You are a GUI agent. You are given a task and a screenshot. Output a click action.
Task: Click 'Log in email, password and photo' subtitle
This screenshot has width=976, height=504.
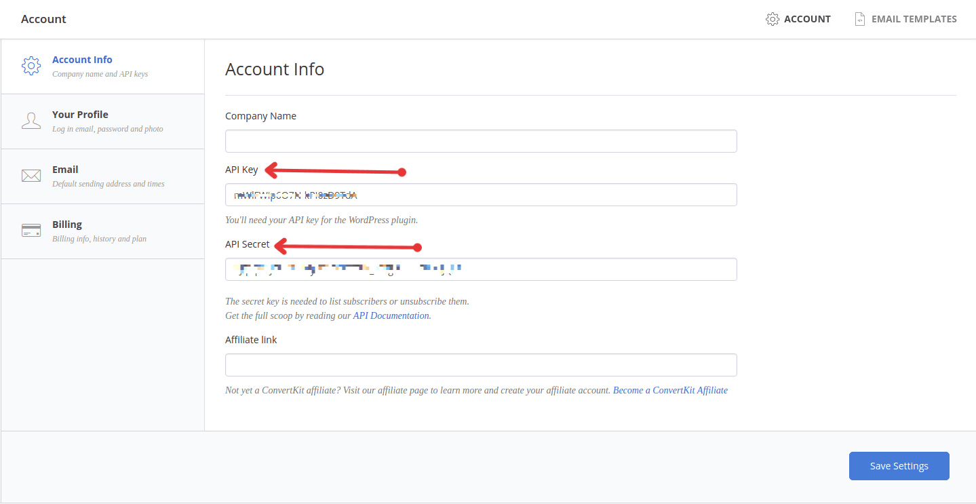[x=108, y=129]
